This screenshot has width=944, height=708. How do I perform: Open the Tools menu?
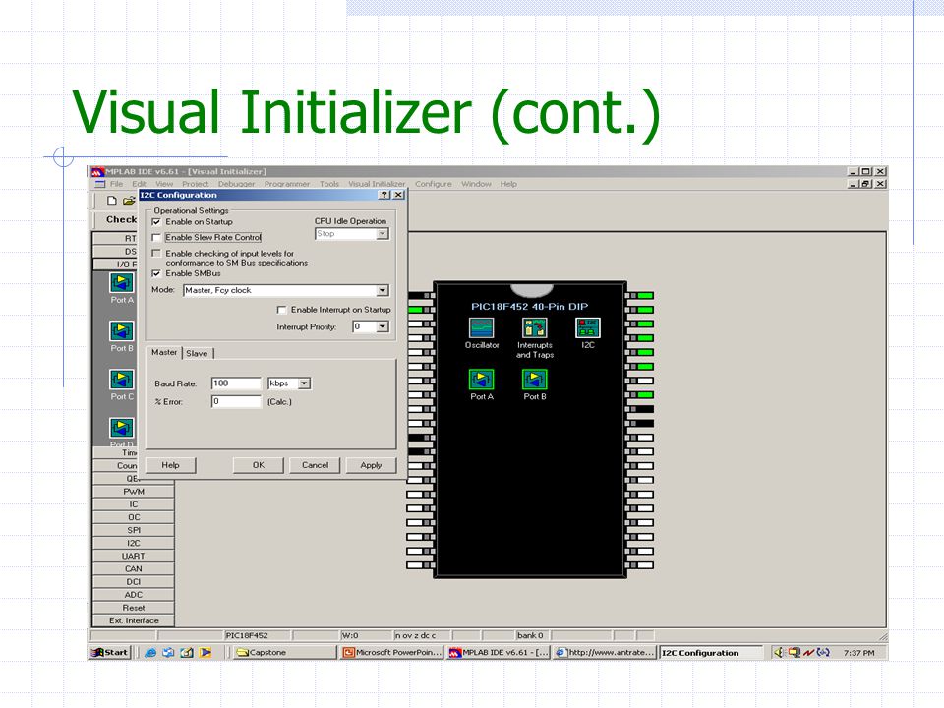coord(329,184)
